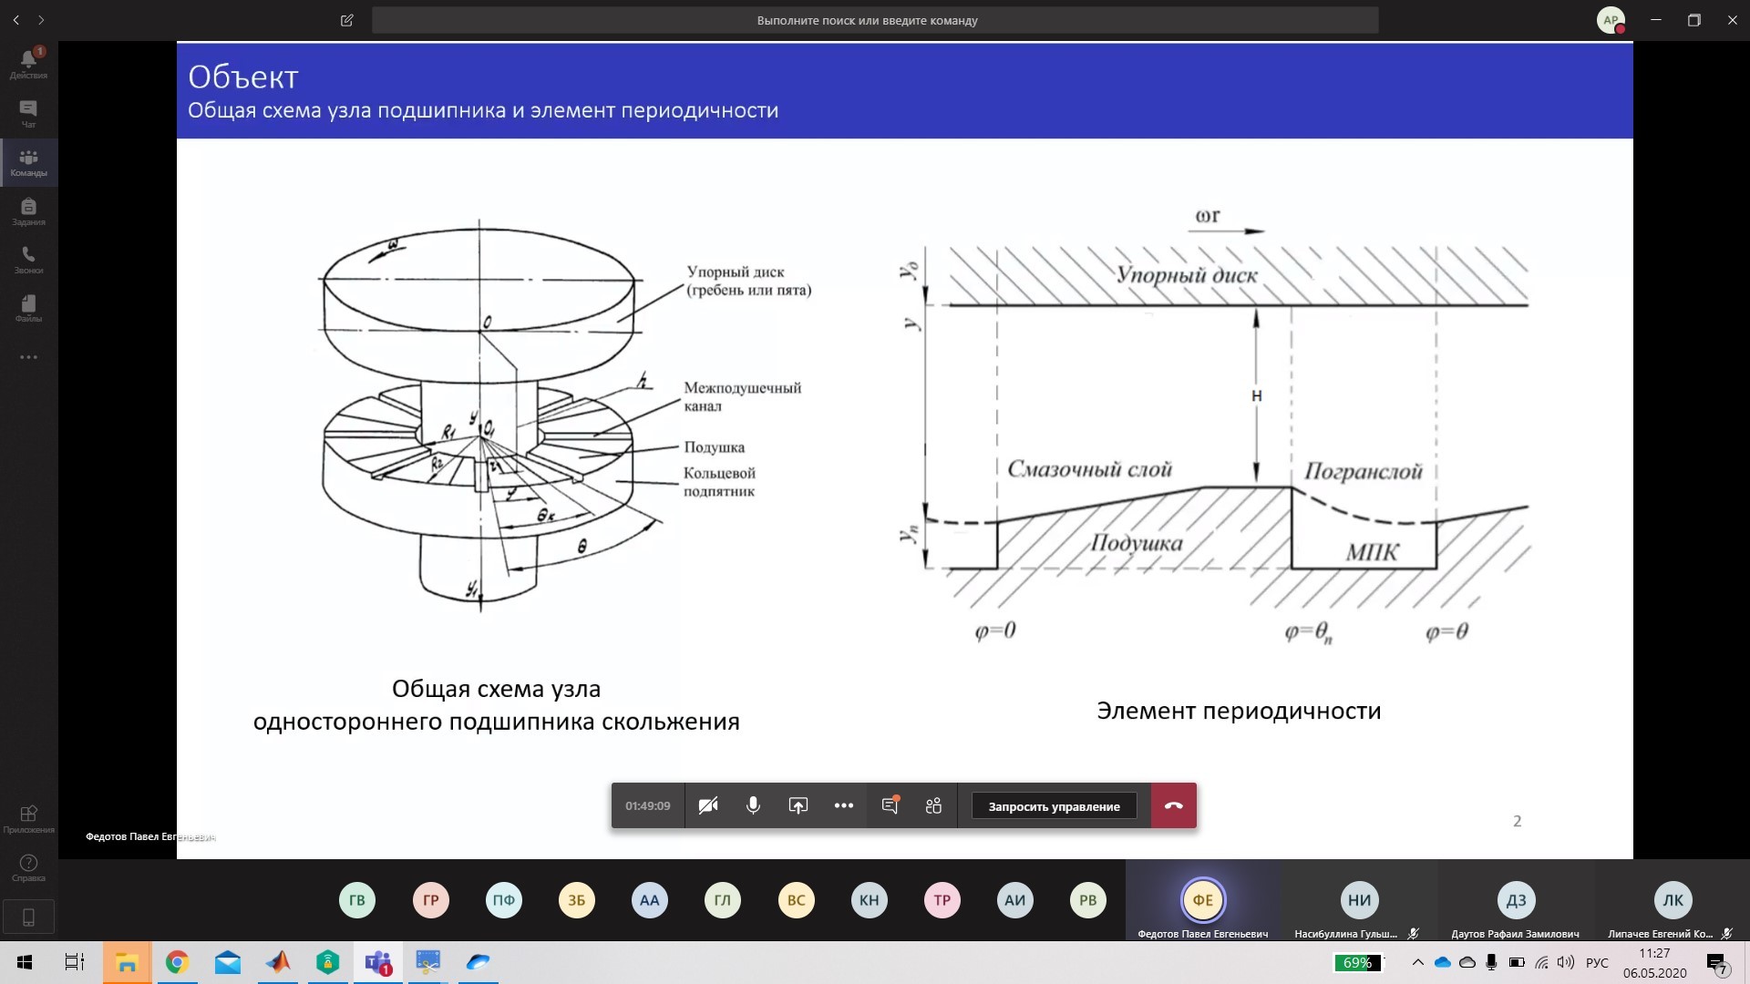Image resolution: width=1750 pixels, height=984 pixels.
Task: Select participant avatar АА
Action: tap(649, 900)
